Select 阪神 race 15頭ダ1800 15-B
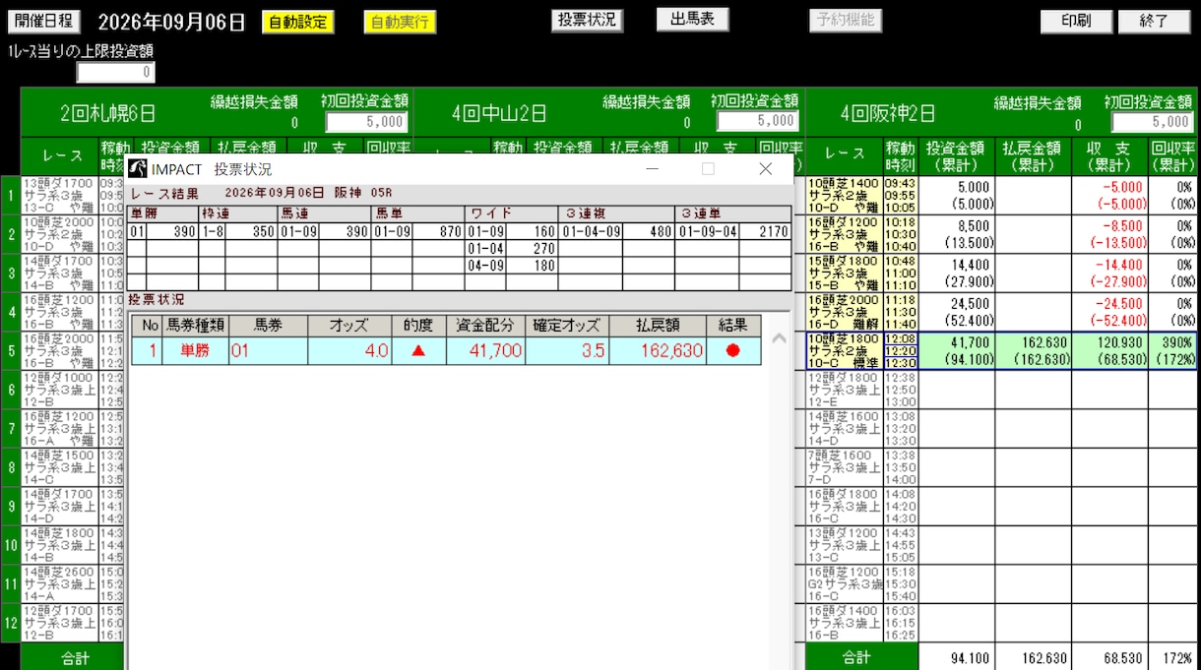This screenshot has width=1201, height=670. click(x=844, y=273)
